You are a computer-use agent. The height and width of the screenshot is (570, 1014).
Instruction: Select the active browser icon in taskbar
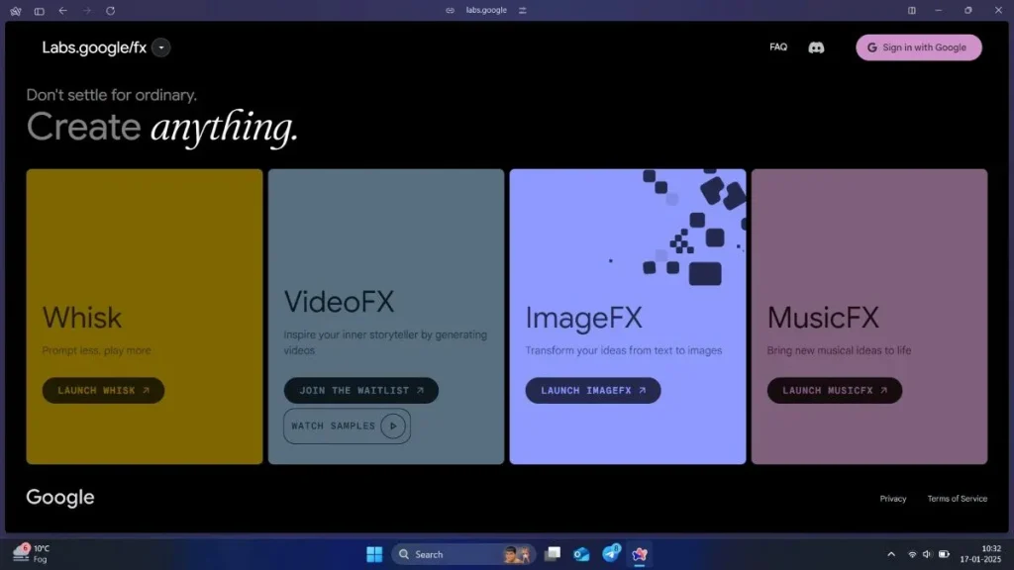640,554
